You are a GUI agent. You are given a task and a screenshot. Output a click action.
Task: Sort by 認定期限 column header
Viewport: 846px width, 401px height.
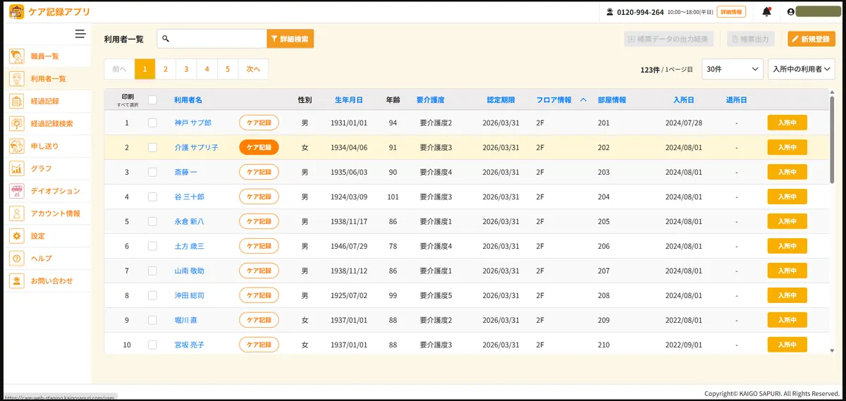(x=501, y=100)
